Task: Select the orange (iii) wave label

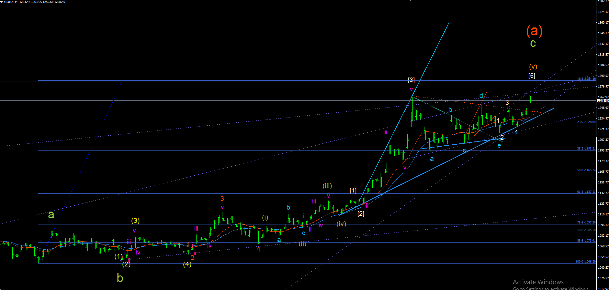Action: [x=327, y=186]
